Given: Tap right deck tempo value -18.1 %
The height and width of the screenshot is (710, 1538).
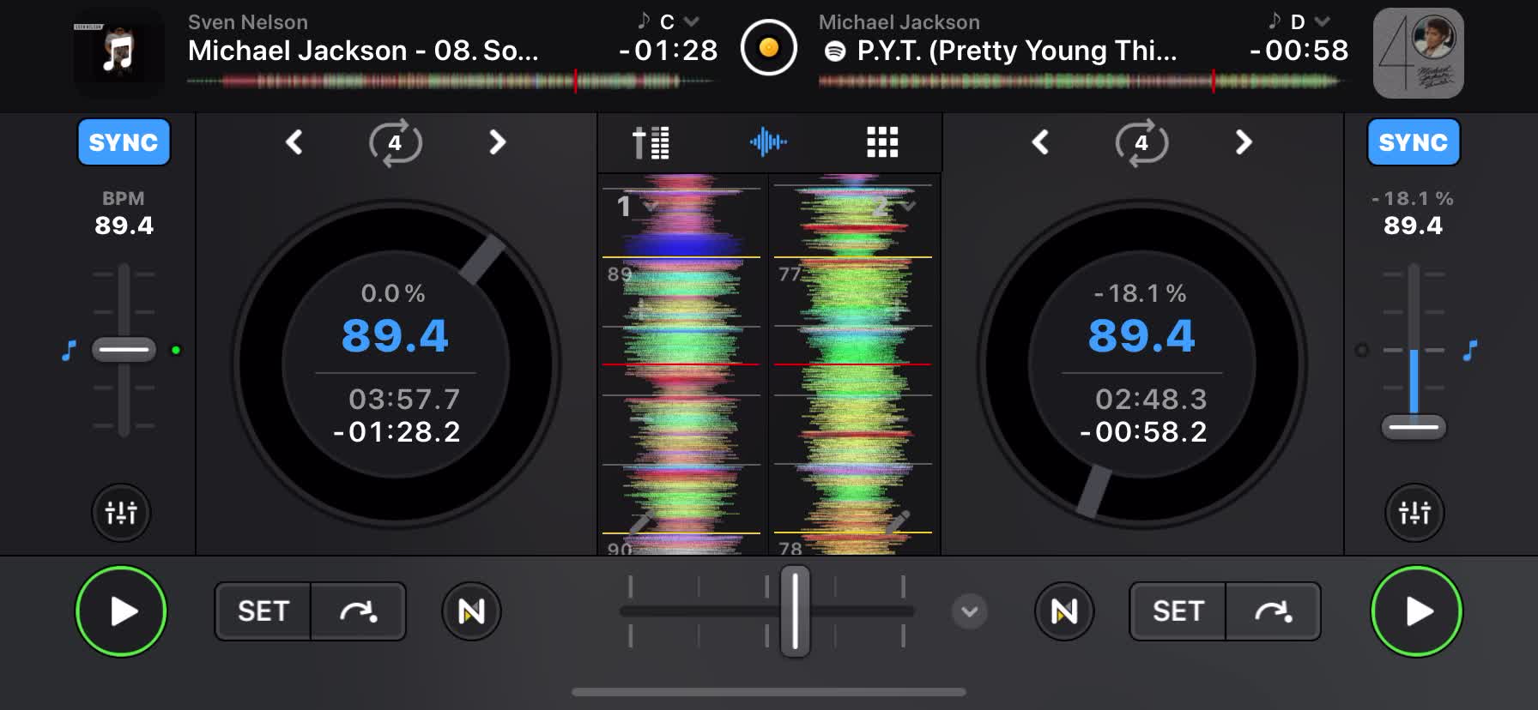Looking at the screenshot, I should coord(1413,199).
